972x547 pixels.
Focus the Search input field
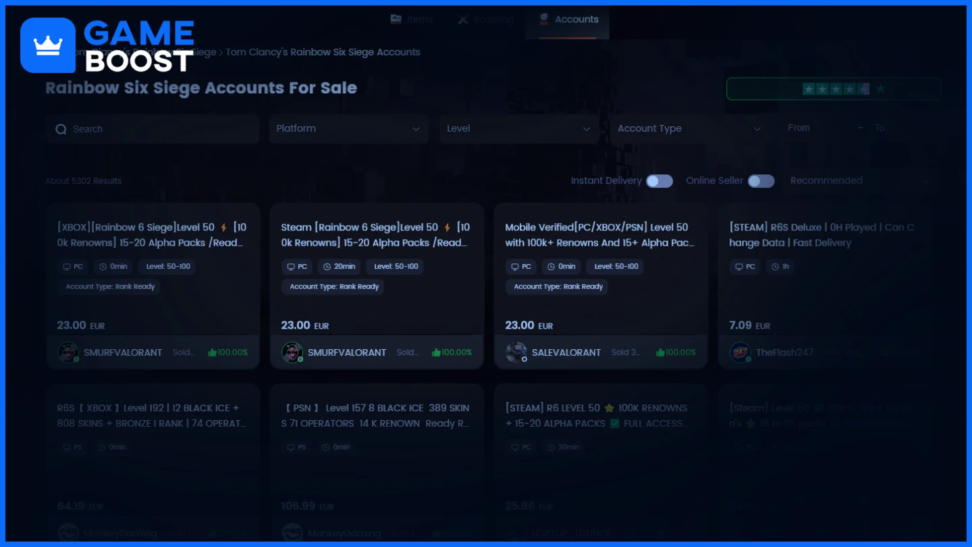pyautogui.click(x=153, y=129)
